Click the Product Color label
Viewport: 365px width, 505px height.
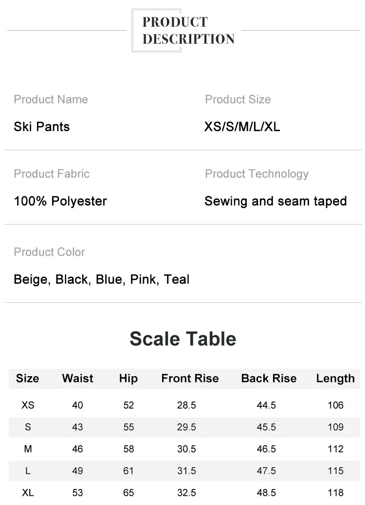pyautogui.click(x=49, y=252)
